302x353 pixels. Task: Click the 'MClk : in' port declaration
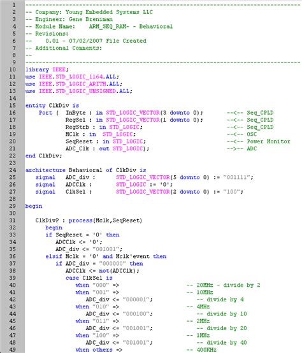80,134
